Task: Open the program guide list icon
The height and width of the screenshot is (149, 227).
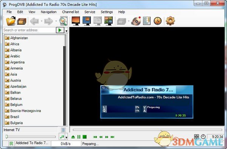Action: point(147,21)
